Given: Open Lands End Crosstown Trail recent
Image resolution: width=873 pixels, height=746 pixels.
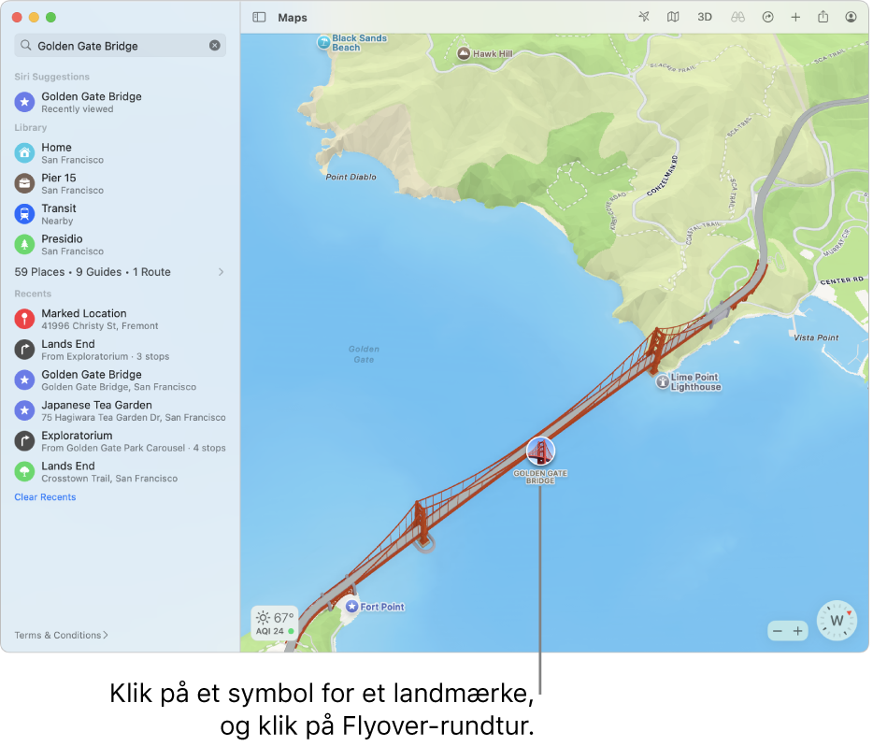Looking at the screenshot, I should 121,473.
